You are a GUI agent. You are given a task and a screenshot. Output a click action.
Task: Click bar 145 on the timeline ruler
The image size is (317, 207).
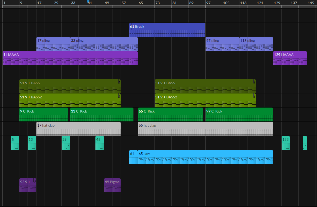311,3
